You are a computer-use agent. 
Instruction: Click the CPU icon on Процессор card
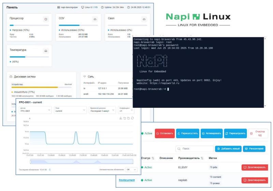tap(46, 19)
